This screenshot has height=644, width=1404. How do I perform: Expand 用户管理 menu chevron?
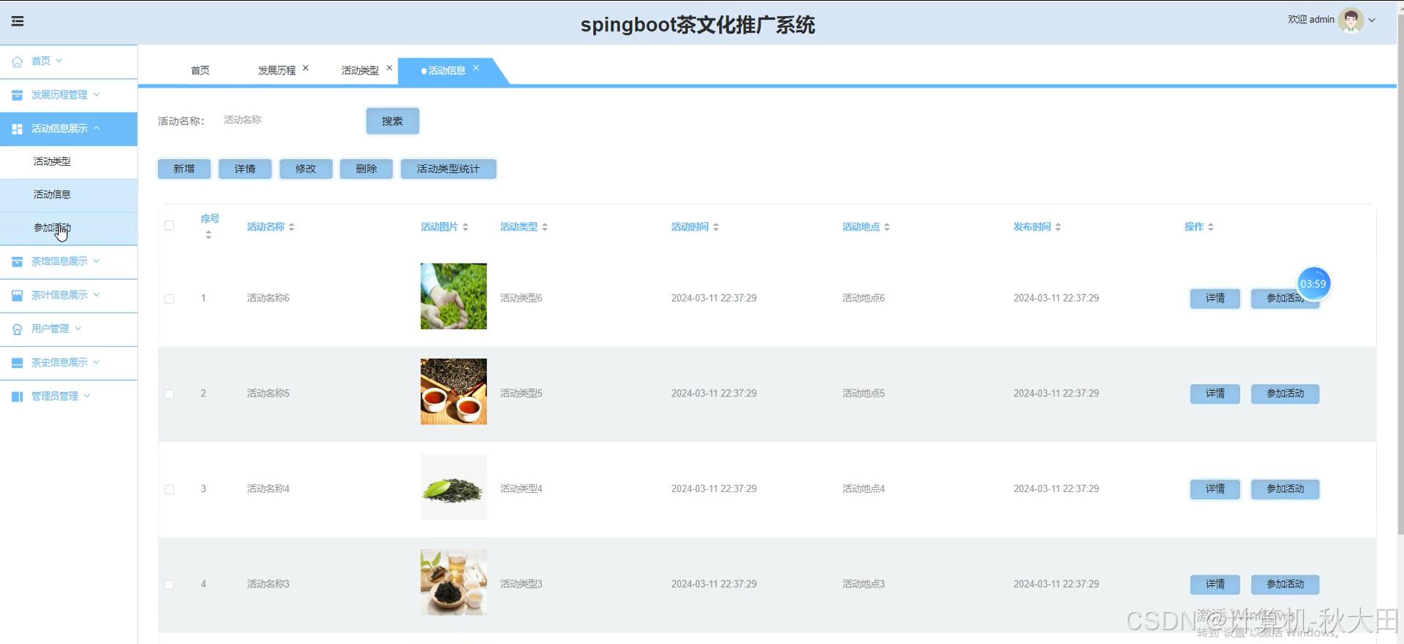tap(78, 329)
